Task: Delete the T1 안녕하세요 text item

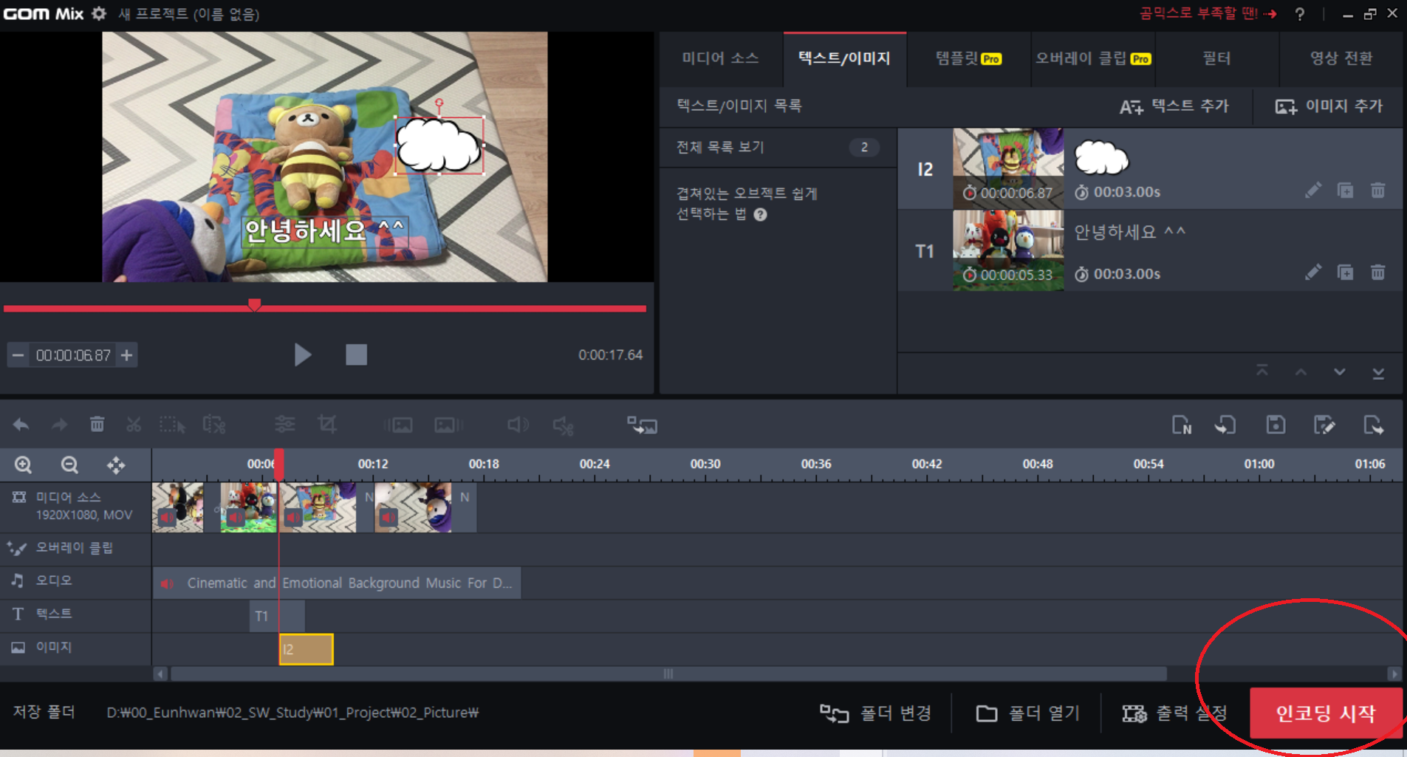Action: click(1378, 273)
